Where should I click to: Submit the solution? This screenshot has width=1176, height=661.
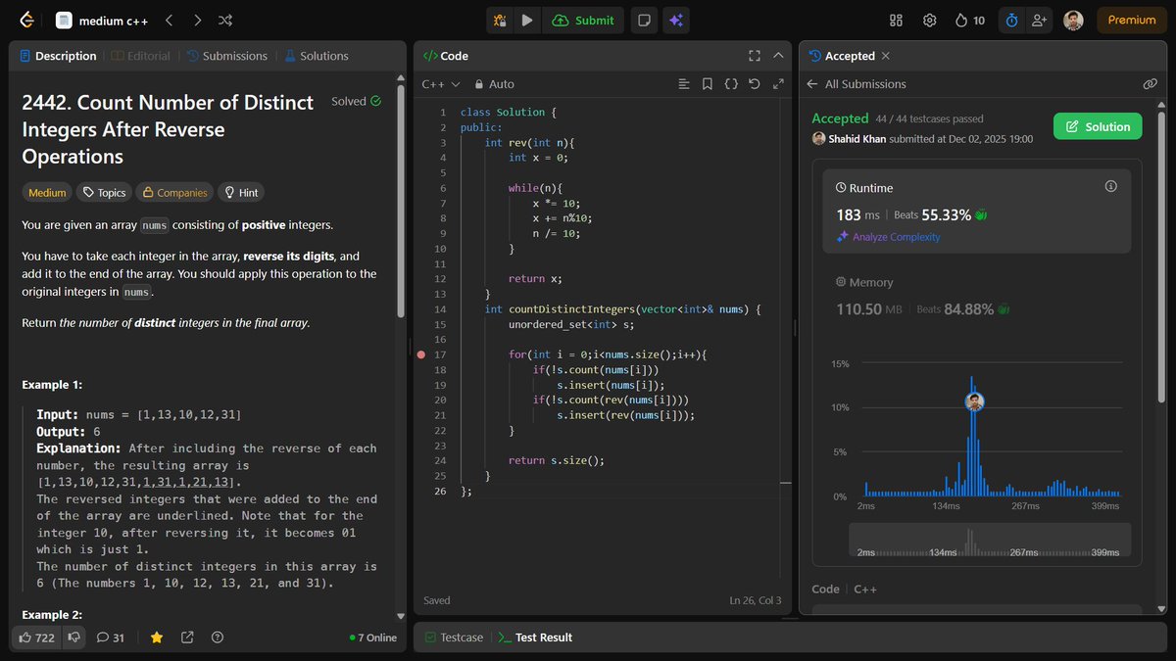click(x=584, y=20)
